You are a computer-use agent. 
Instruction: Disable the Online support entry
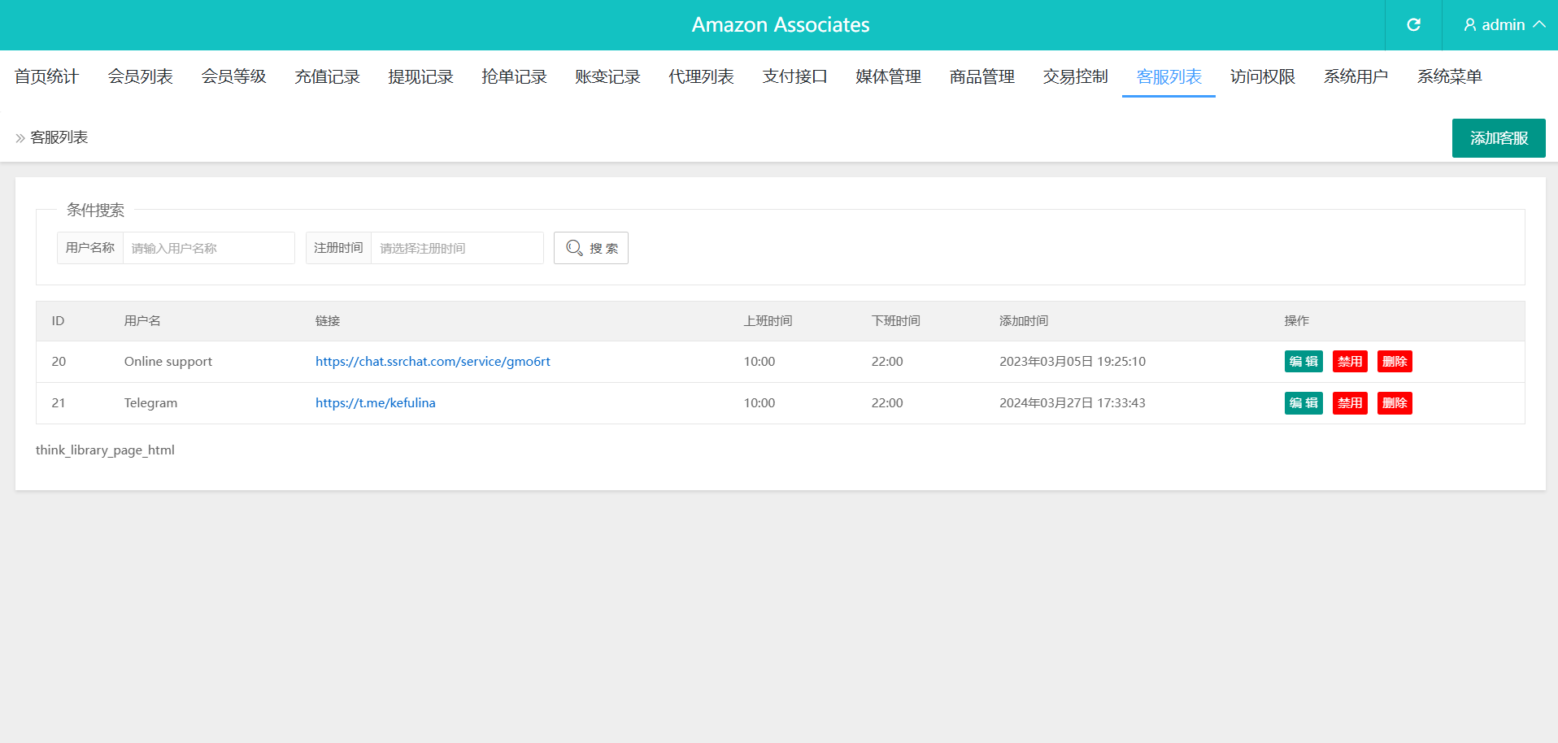(1349, 362)
